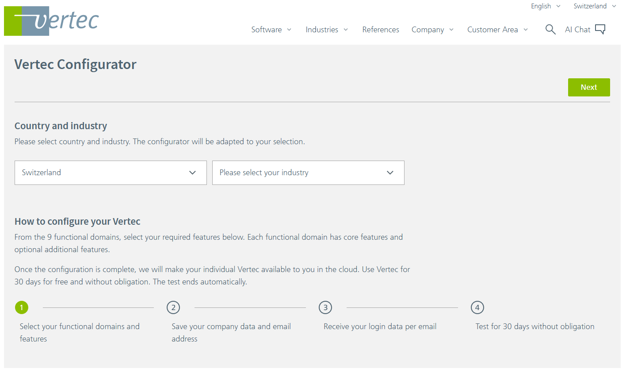Open the search magnifier icon

tap(550, 30)
